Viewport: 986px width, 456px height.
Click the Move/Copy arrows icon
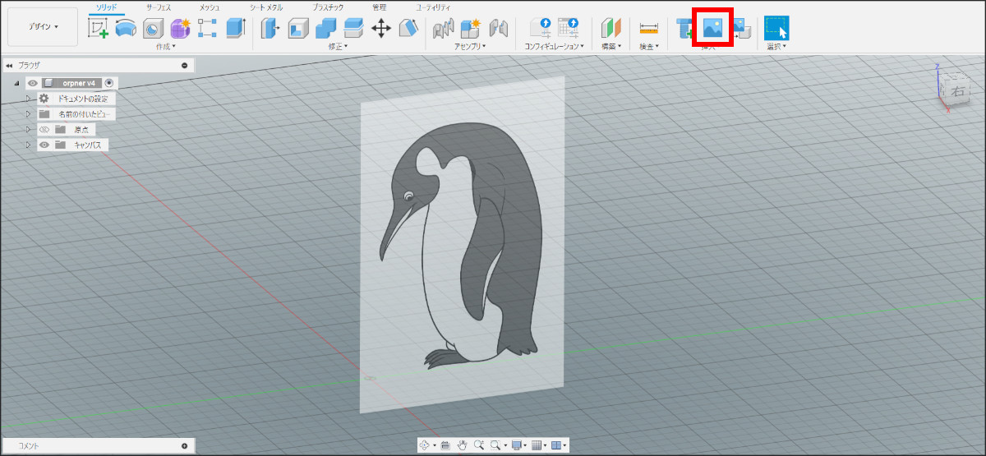[380, 28]
